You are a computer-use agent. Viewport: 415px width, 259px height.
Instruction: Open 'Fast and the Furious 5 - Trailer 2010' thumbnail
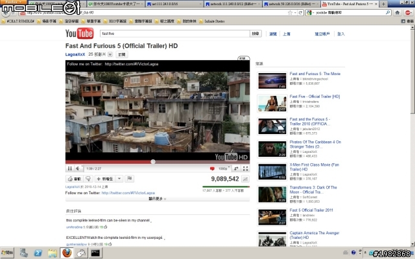pos(272,126)
